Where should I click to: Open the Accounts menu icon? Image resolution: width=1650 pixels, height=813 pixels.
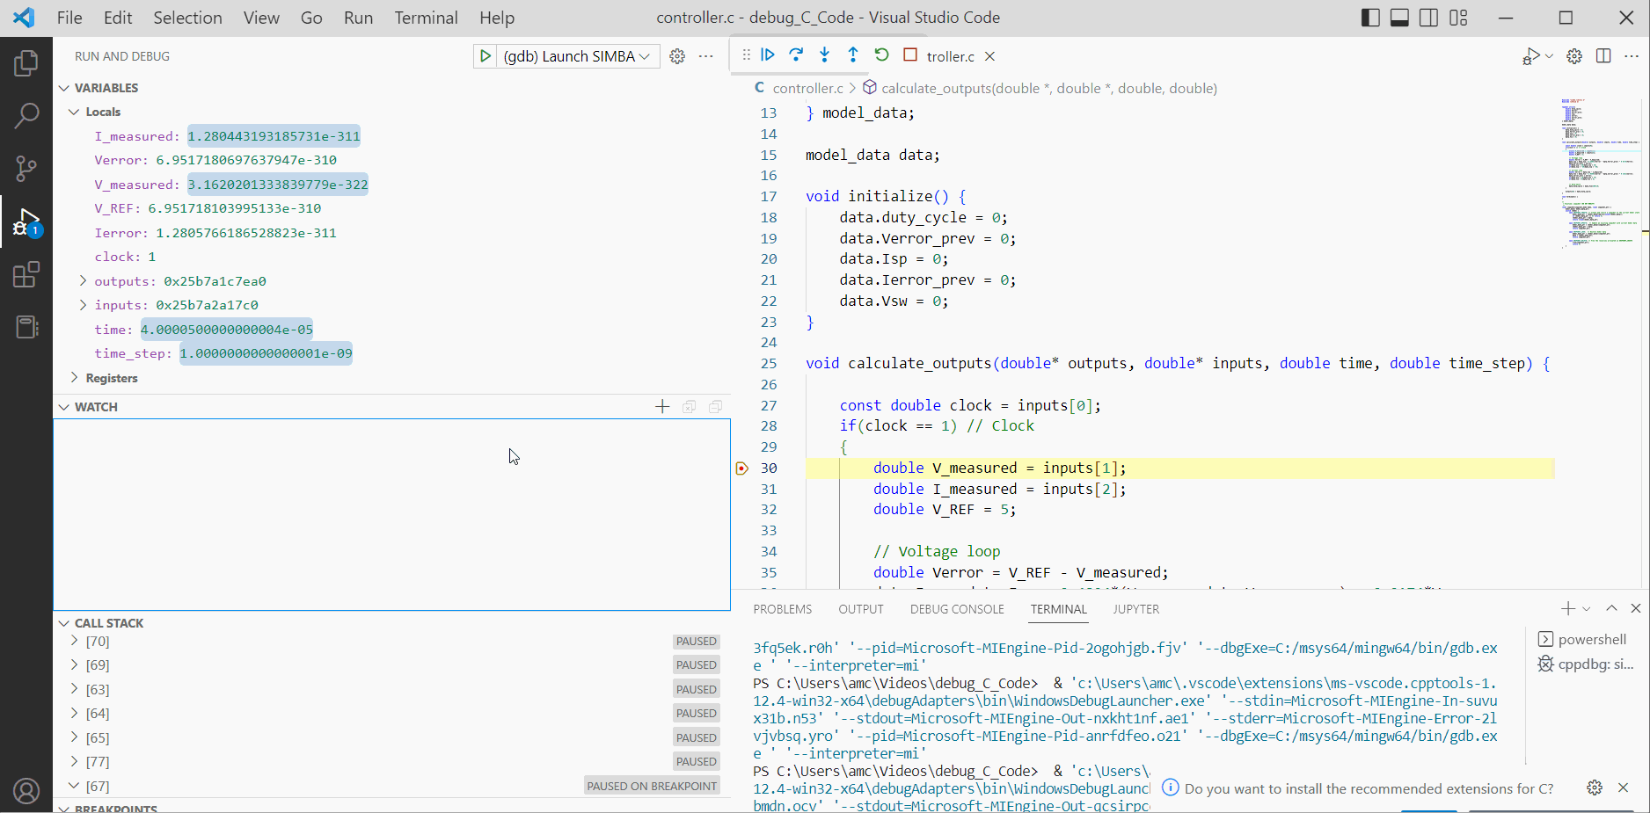pyautogui.click(x=26, y=791)
